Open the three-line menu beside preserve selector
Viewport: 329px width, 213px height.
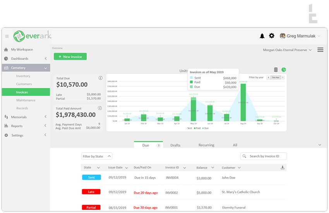[x=320, y=50]
